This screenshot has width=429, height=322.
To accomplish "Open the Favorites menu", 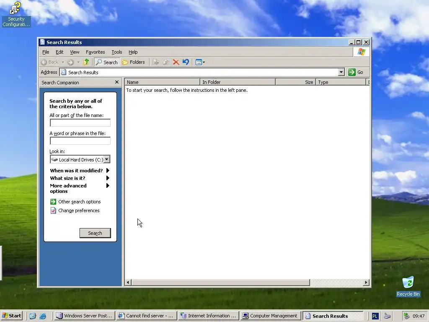I will 95,52.
